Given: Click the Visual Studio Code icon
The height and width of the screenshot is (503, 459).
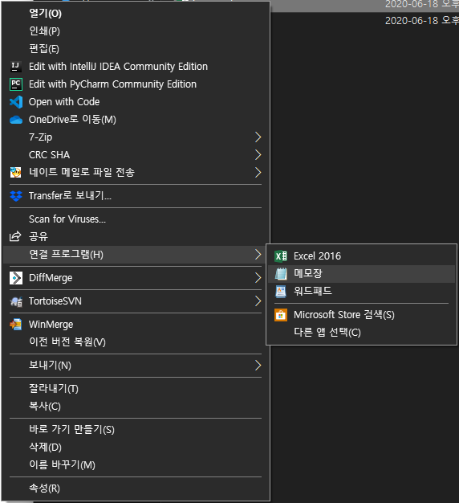Looking at the screenshot, I should pyautogui.click(x=16, y=102).
